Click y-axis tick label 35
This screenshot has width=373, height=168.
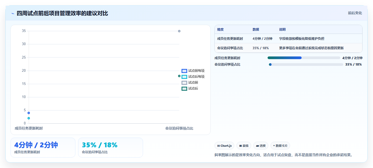[24, 31]
